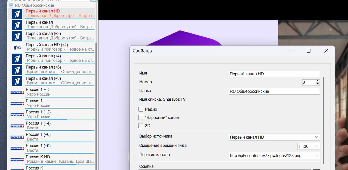
Task: Click the Имя списка: Sharavoz TV label
Action: 162,99
